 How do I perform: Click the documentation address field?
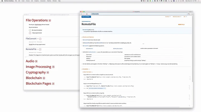[x=139, y=14]
